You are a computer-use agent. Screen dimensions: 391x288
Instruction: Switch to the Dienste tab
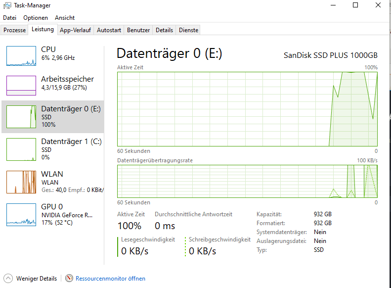click(188, 30)
